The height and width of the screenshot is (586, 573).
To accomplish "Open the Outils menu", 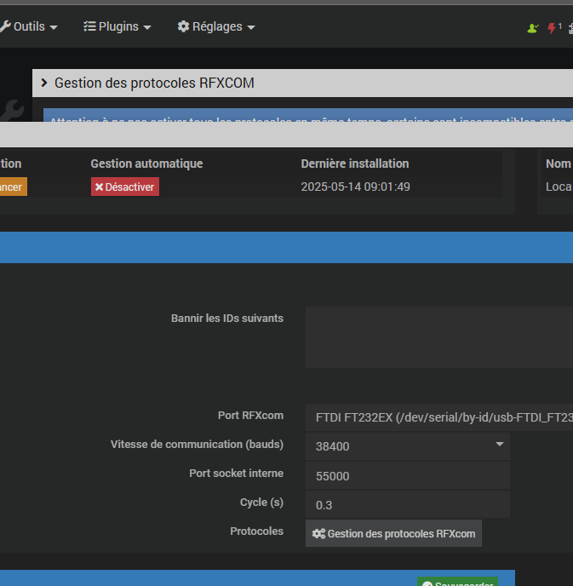I will (29, 26).
